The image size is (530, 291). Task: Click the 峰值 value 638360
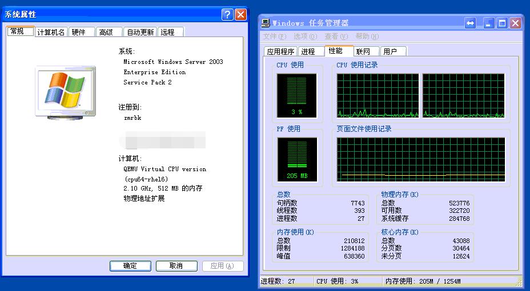[354, 256]
